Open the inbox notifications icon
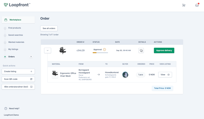This screenshot has height=119, width=204. coord(197,5)
